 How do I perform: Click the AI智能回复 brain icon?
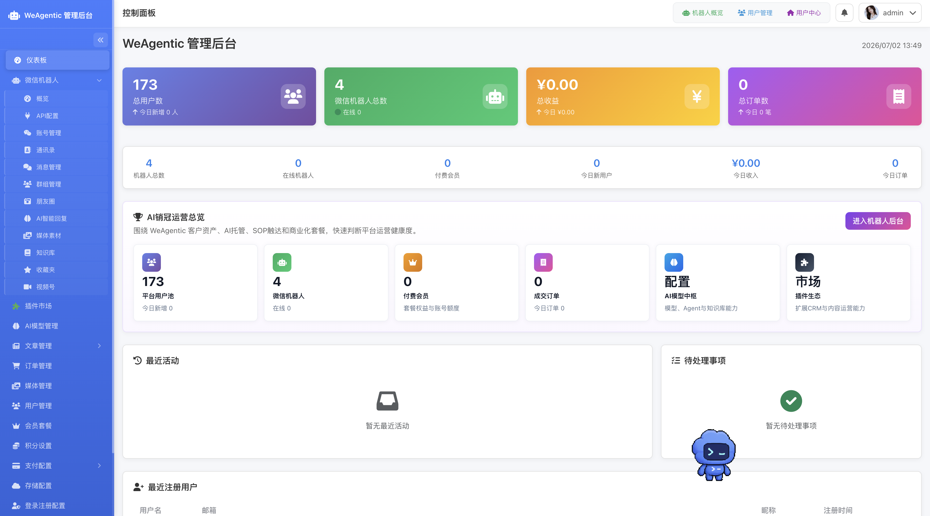[28, 218]
